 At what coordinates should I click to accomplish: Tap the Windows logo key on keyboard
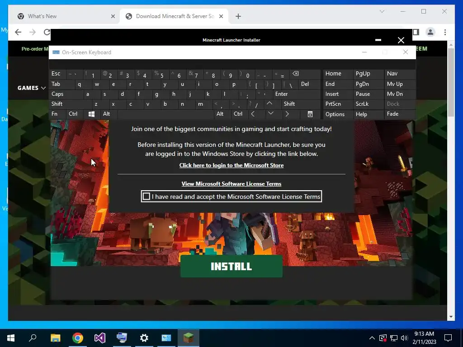click(91, 114)
